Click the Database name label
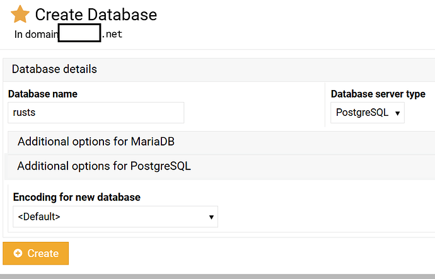 point(43,94)
